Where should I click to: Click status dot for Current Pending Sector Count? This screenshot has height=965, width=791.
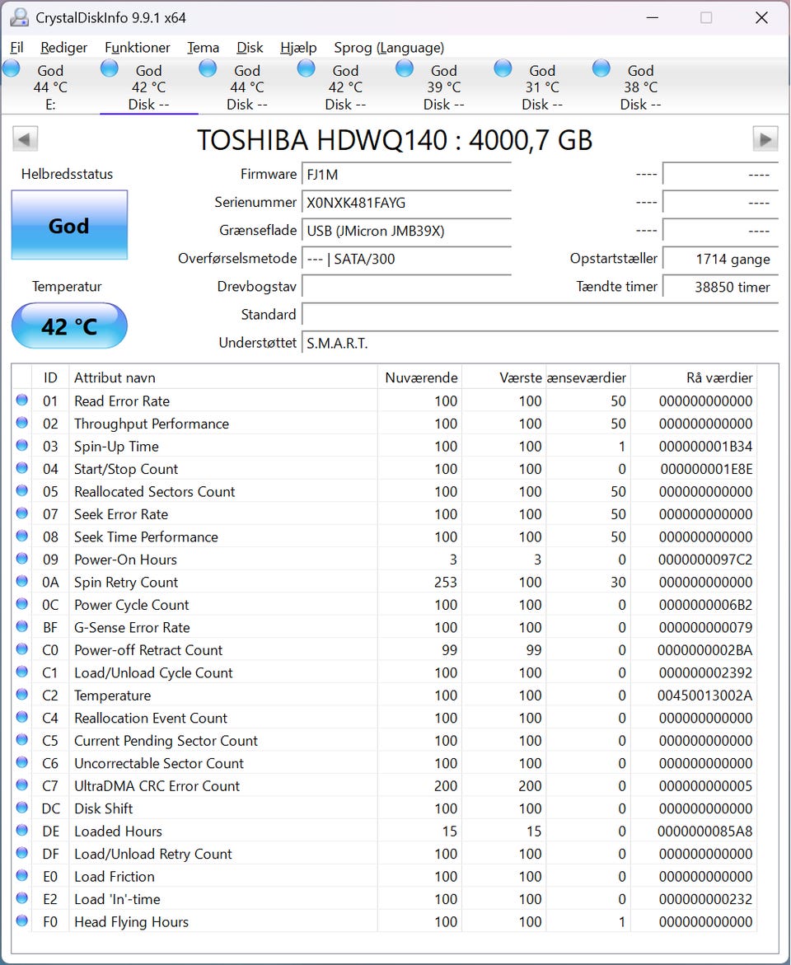(22, 740)
